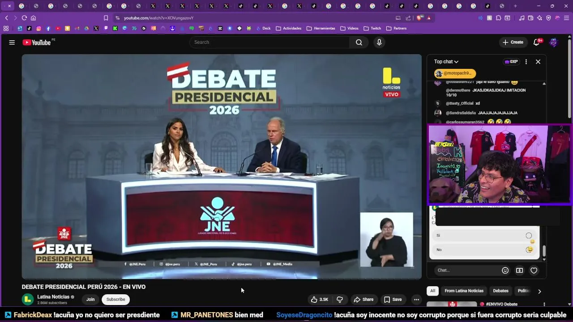The image size is (573, 322).
Task: Open the Actividades bookmarks folder
Action: (289, 28)
